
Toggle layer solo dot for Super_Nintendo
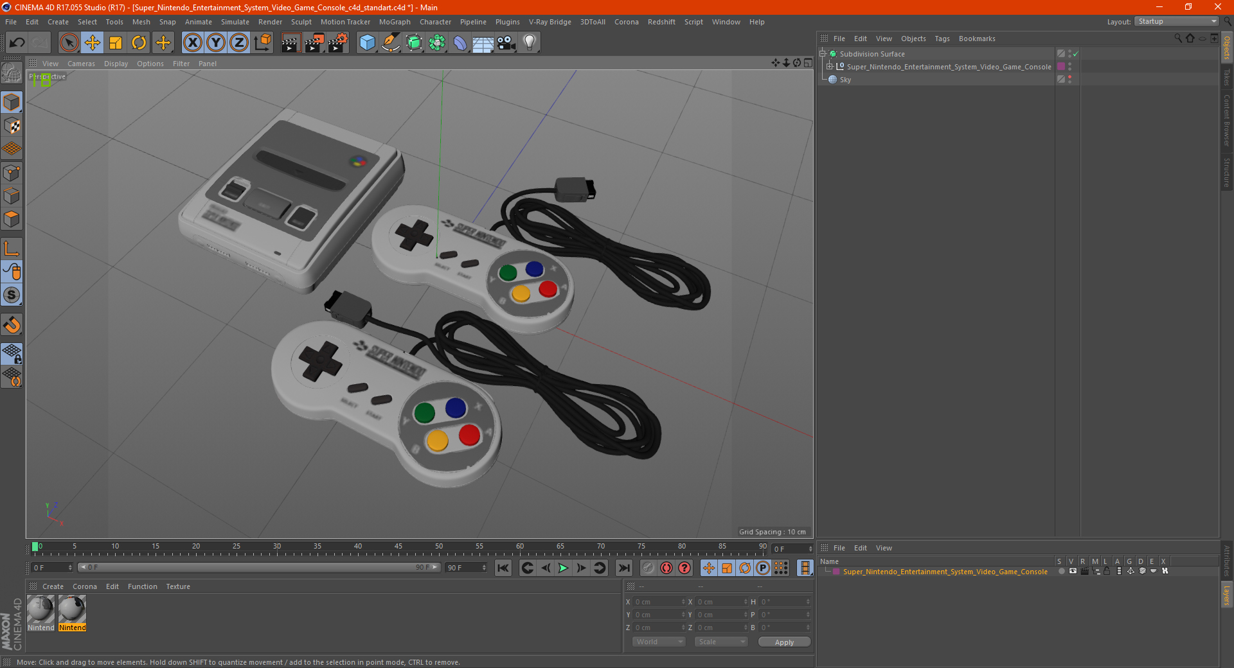(1061, 571)
